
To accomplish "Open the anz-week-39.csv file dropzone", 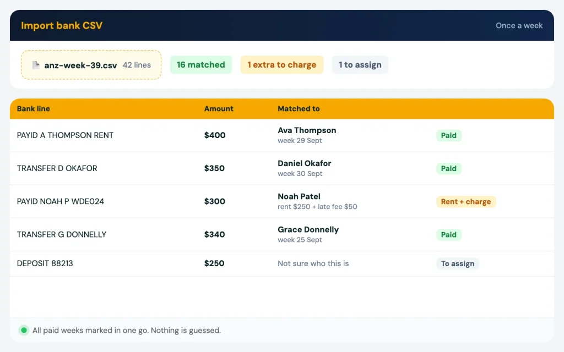I will click(x=91, y=65).
